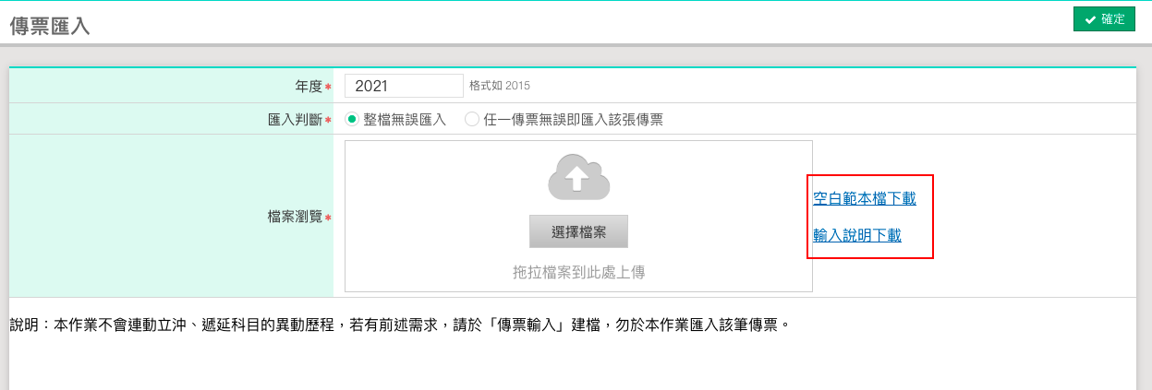Open the 空白範本檔下載 link
The image size is (1152, 390).
pyautogui.click(x=865, y=198)
